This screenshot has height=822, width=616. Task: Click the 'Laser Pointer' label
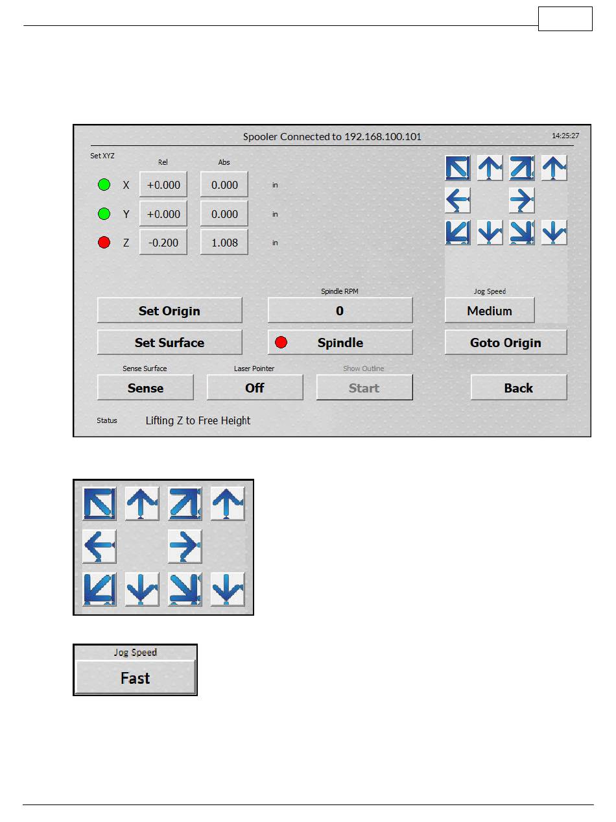click(x=254, y=369)
